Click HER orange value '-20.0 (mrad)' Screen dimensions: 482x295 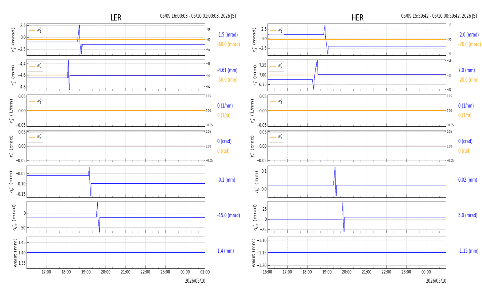click(x=469, y=44)
